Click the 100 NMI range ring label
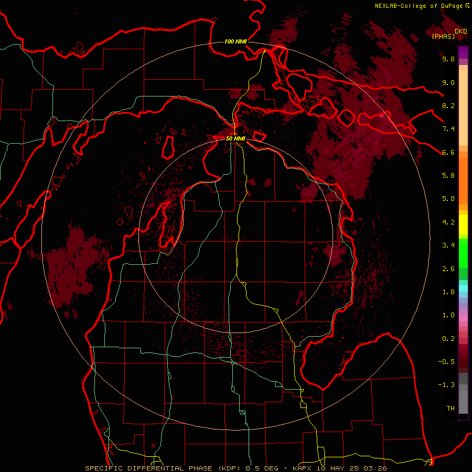 (x=235, y=41)
